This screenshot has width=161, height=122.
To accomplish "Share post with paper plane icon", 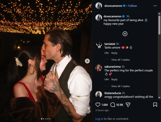I will tap(128, 105).
